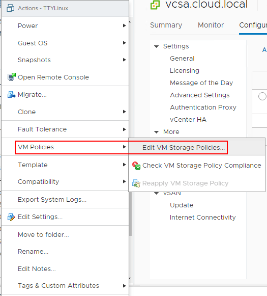The height and width of the screenshot is (296, 267).
Task: Open the Template menu entry
Action: pos(65,165)
